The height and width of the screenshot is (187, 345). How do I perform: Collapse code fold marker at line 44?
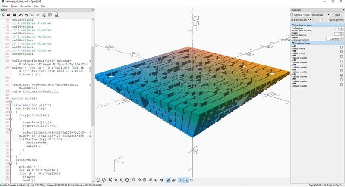tap(10, 129)
